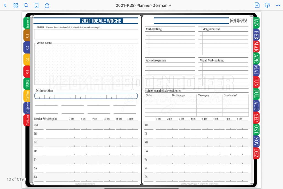This screenshot has height=189, width=283.
Task: Go to the SEP month tab
Action: (256, 118)
